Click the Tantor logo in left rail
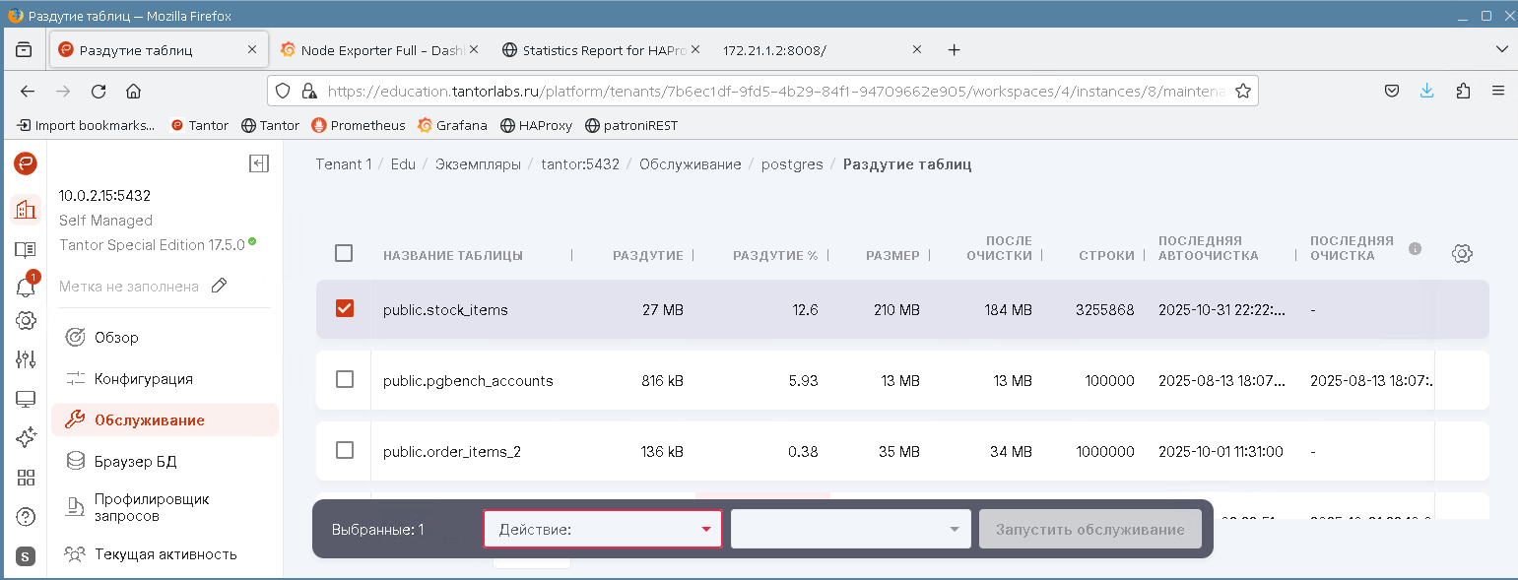 tap(26, 163)
